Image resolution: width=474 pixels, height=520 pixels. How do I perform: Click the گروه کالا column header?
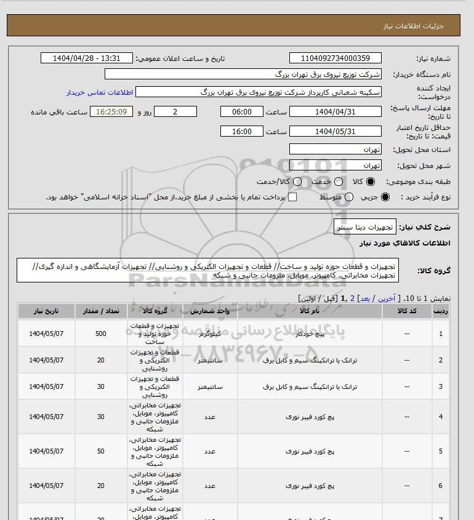(x=155, y=311)
